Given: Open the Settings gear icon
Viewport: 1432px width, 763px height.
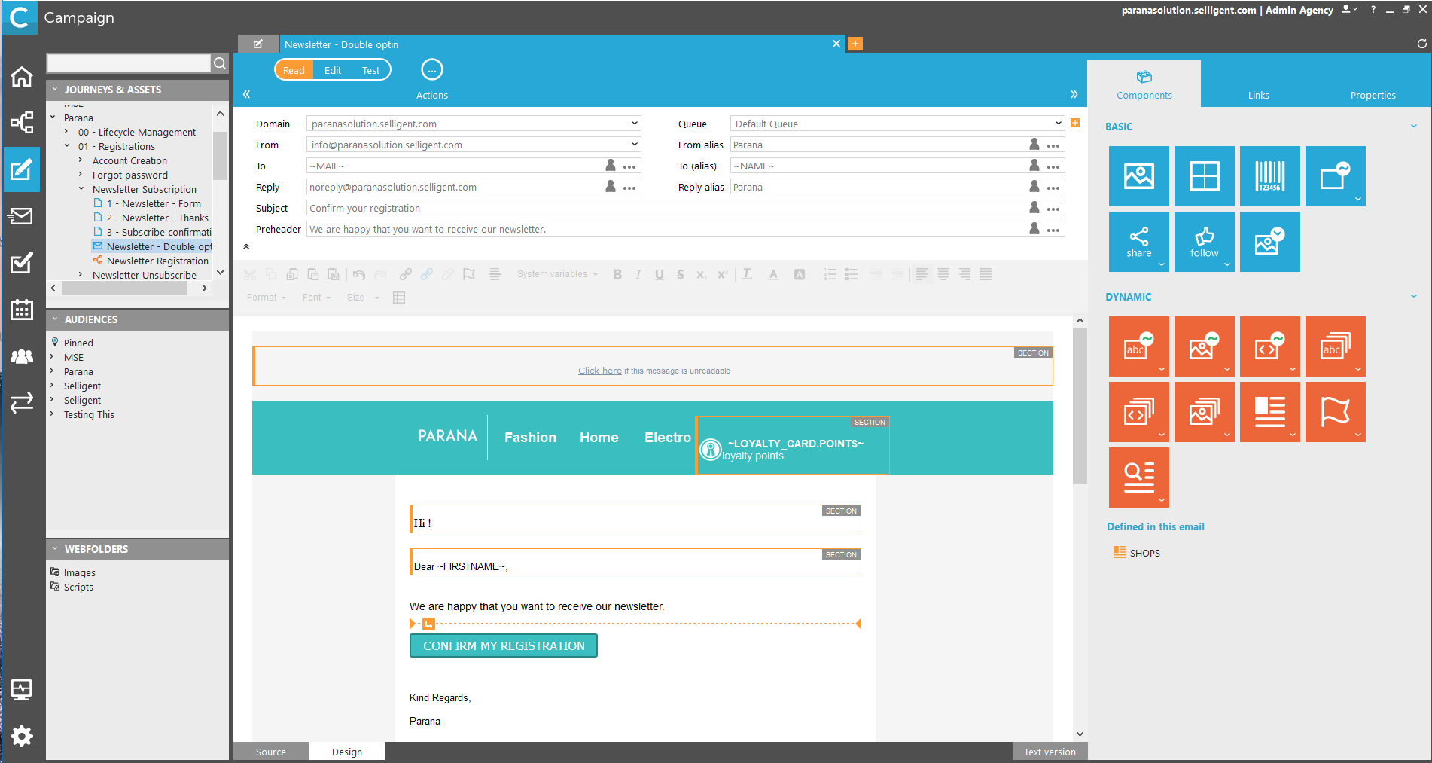Looking at the screenshot, I should coord(22,736).
